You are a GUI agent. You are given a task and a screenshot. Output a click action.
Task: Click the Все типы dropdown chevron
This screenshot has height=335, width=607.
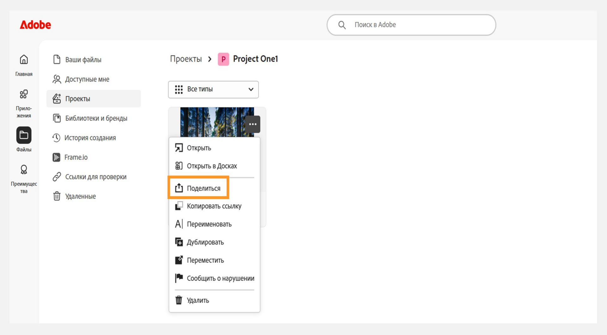tap(251, 89)
